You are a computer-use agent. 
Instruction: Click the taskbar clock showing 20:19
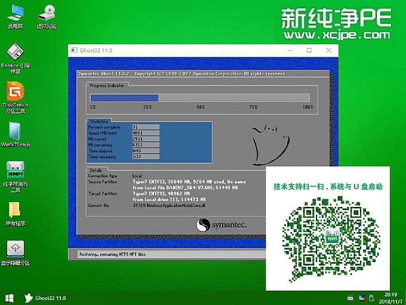click(390, 298)
